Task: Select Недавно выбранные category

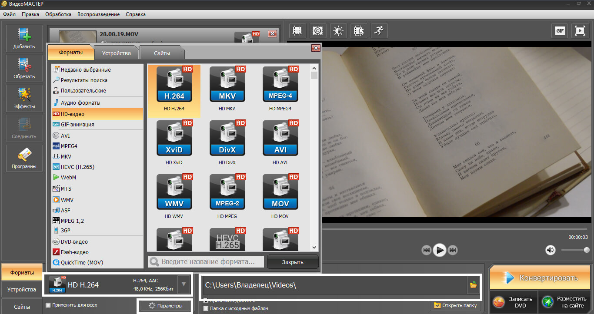Action: 97,69
